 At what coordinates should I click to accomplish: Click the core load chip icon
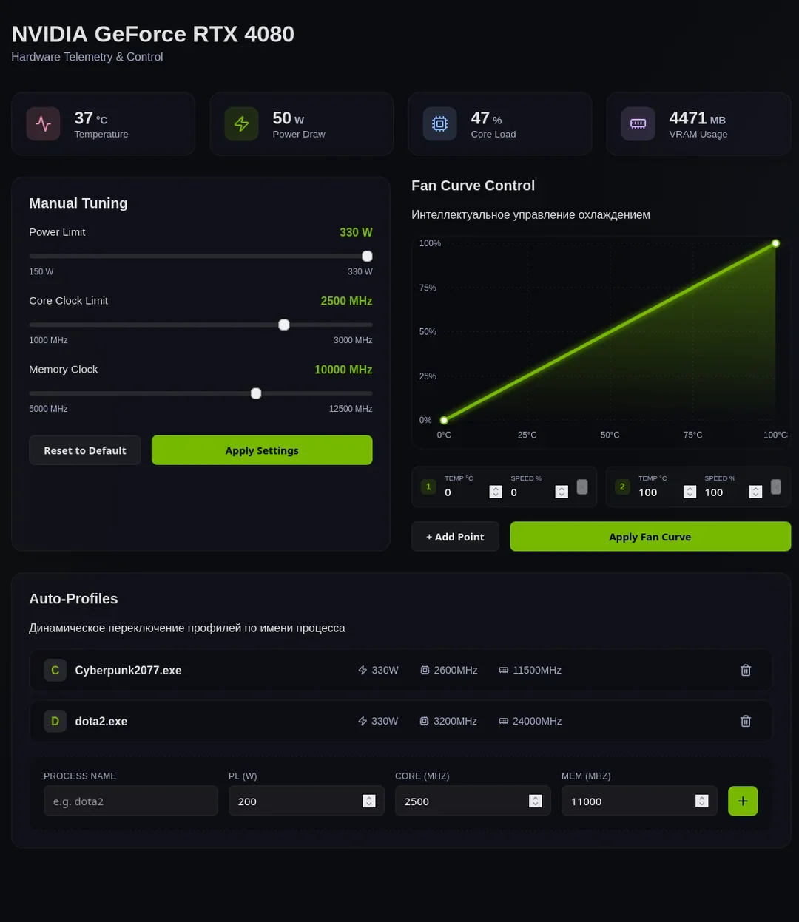439,123
